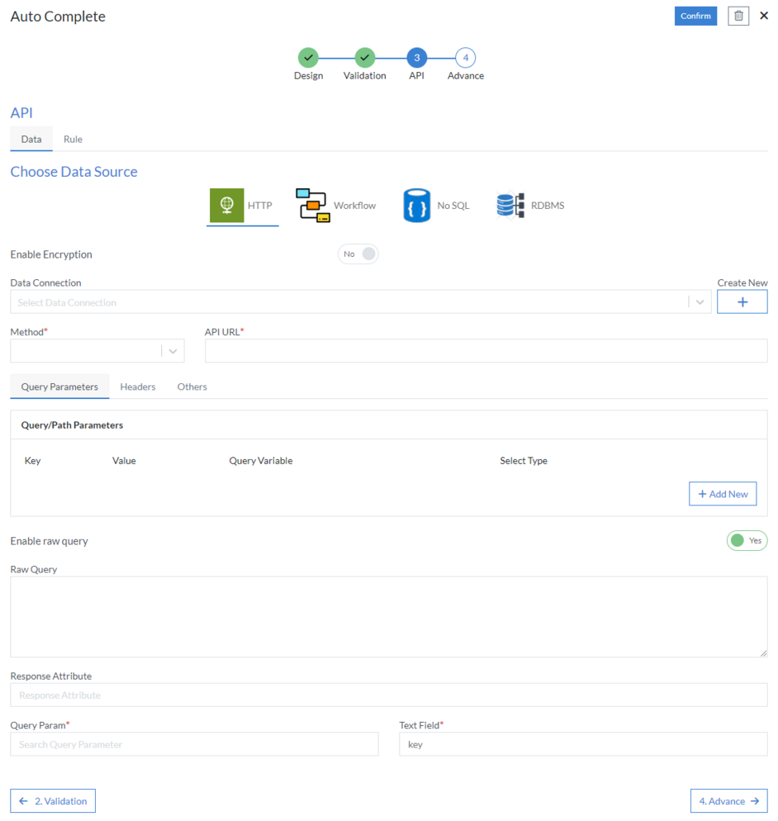This screenshot has width=778, height=821.
Task: Click the API URL input field
Action: coord(486,351)
